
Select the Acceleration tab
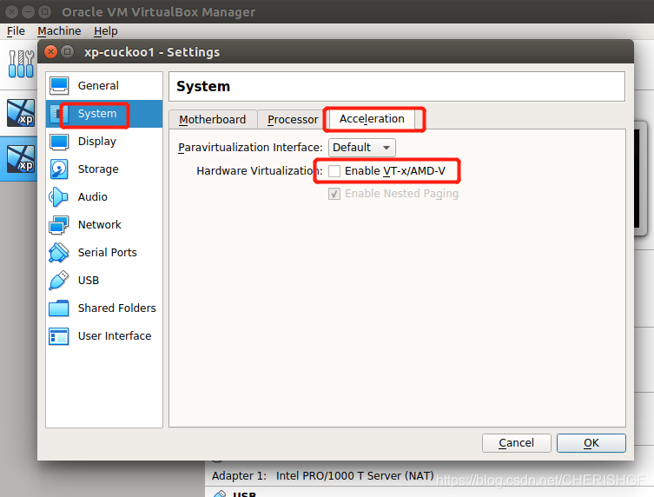point(372,119)
